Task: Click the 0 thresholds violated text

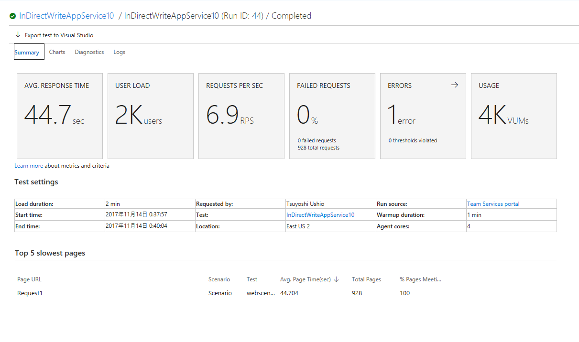Action: pos(413,140)
